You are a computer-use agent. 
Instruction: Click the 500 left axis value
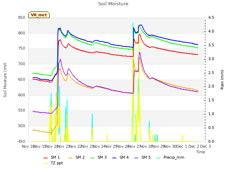[22, 126]
